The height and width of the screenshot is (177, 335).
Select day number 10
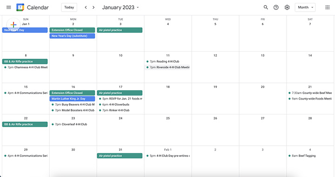pyautogui.click(x=121, y=55)
